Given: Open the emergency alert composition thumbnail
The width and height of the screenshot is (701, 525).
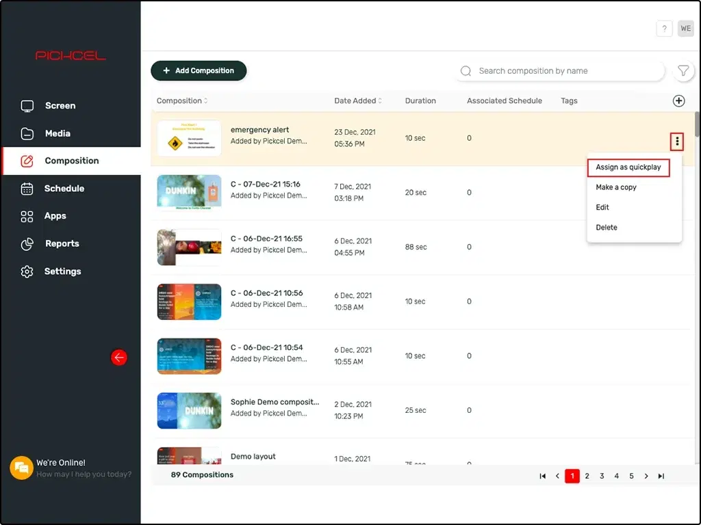Looking at the screenshot, I should tap(189, 139).
